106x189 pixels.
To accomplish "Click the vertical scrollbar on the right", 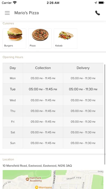I will (105, 114).
